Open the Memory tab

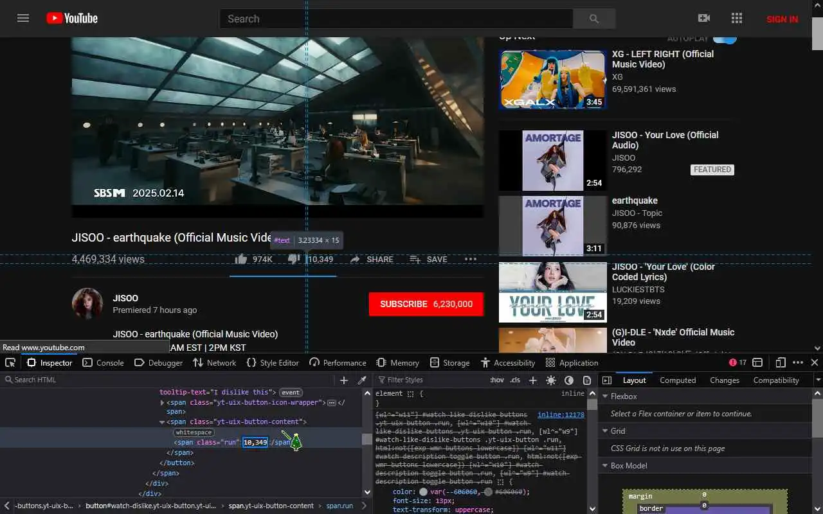[x=397, y=363]
